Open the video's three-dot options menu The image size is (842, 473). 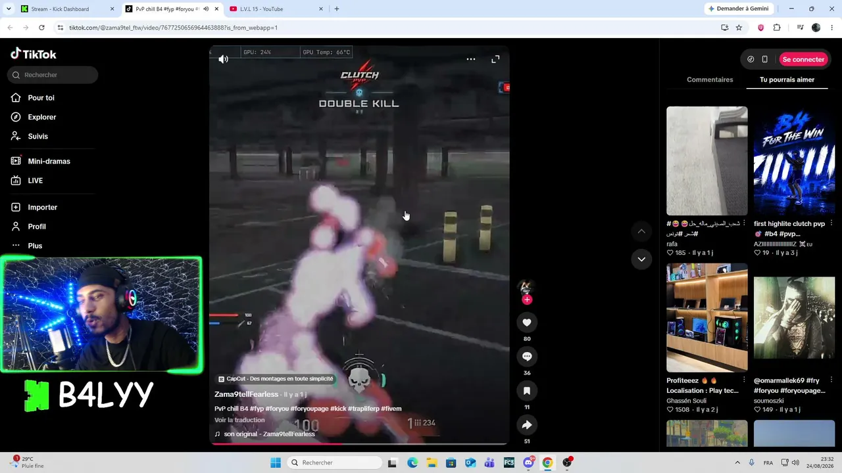[x=471, y=59]
